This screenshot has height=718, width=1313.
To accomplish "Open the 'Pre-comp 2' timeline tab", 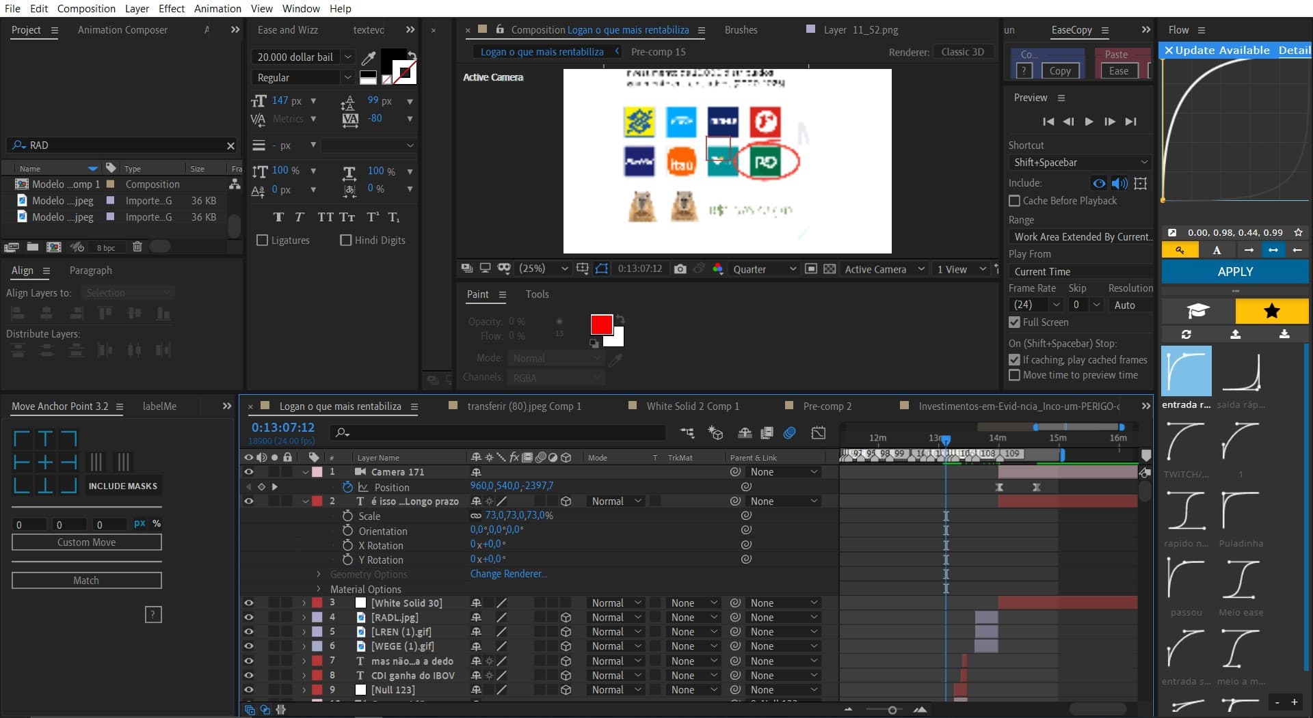I will 827,406.
